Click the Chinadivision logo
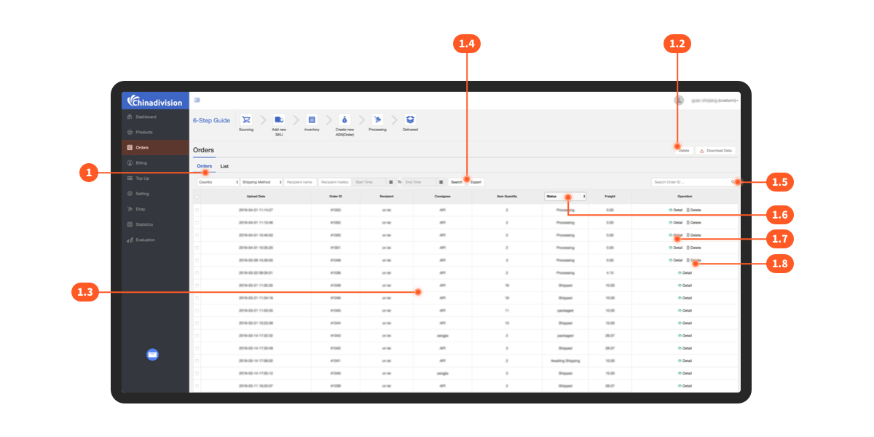The image size is (874, 437). 155,102
